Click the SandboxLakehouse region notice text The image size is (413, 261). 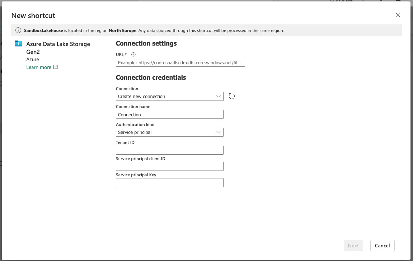[x=154, y=31]
